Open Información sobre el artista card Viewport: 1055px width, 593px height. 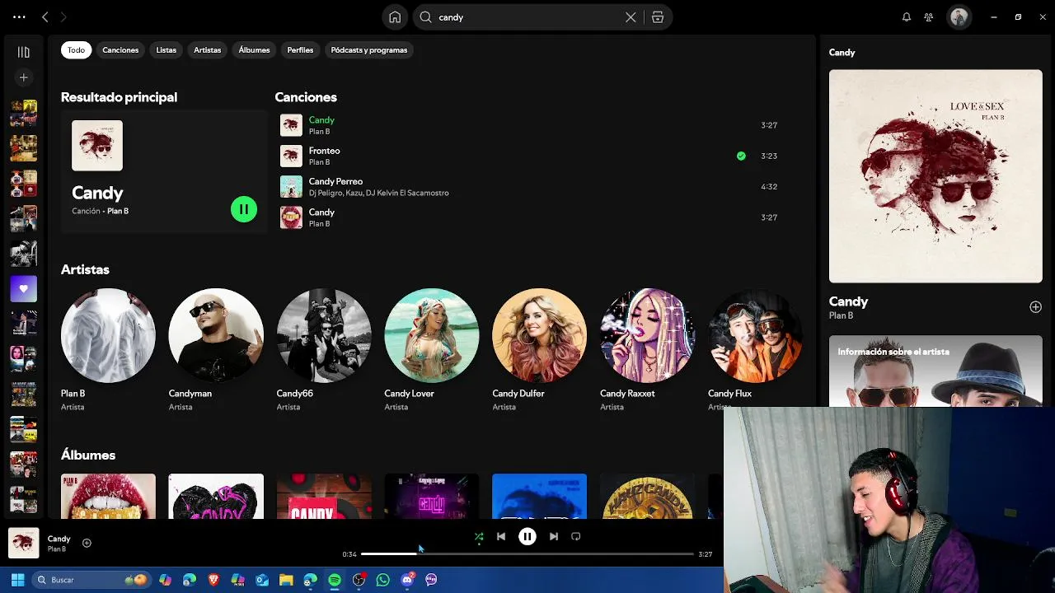935,371
